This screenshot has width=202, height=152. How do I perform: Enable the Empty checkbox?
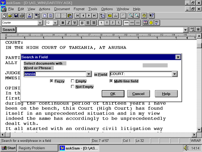click(73, 81)
